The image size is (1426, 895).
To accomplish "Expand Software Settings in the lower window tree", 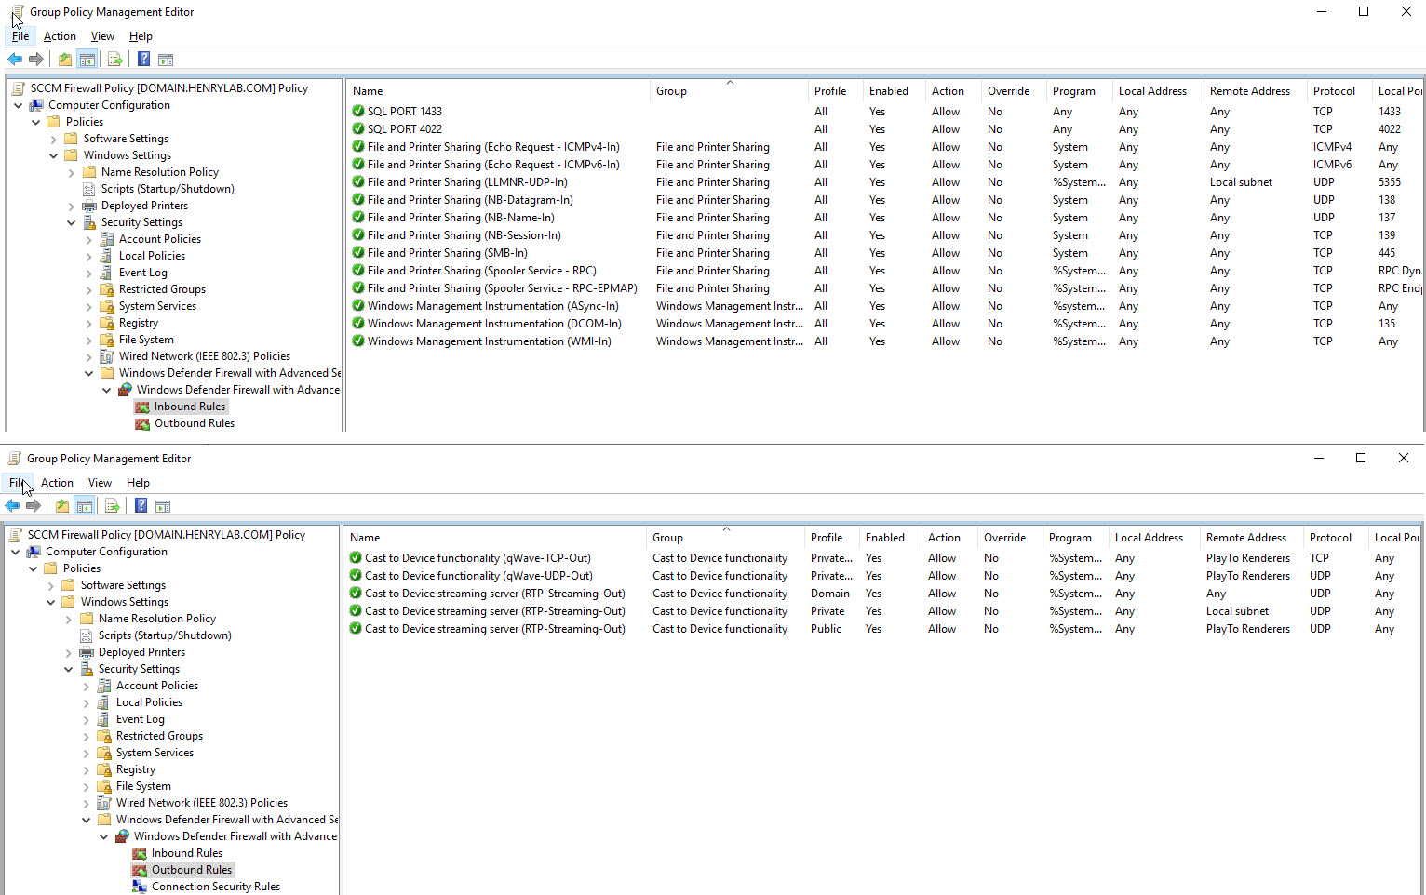I will pyautogui.click(x=51, y=586).
